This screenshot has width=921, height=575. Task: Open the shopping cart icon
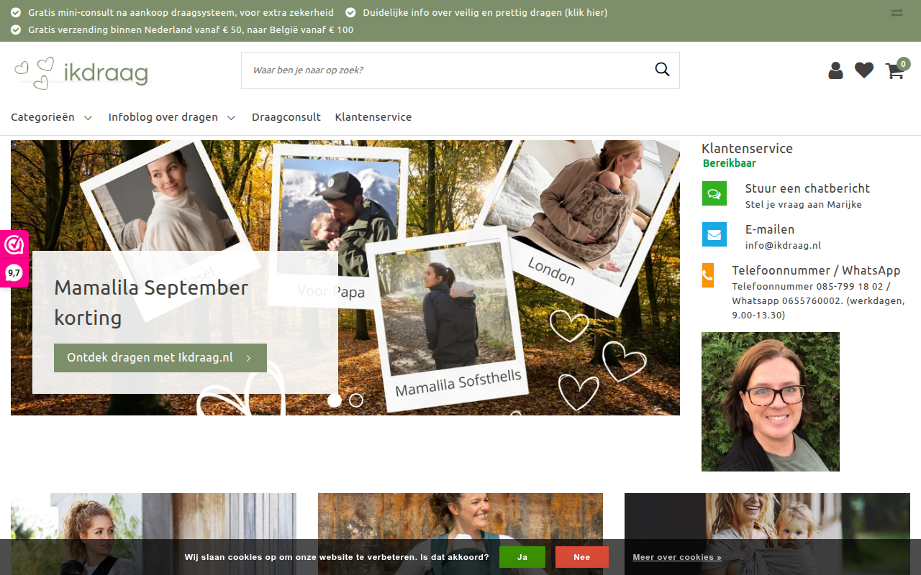895,70
